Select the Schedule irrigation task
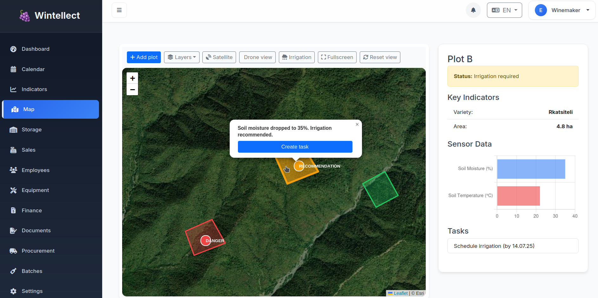 [513, 246]
